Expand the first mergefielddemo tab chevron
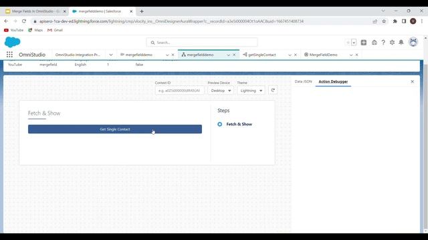 click(167, 55)
